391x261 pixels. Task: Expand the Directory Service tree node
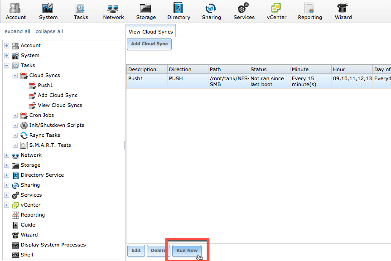click(7, 175)
